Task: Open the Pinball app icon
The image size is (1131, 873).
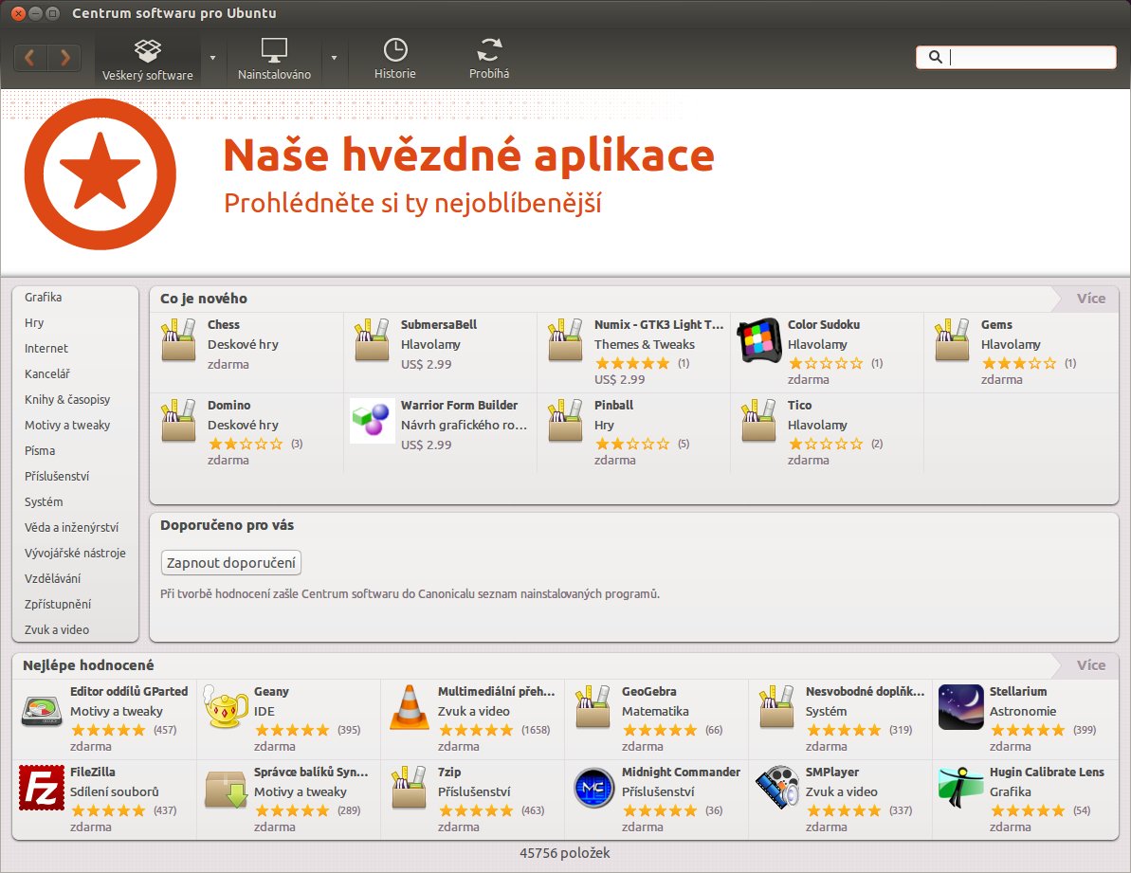Action: [565, 420]
